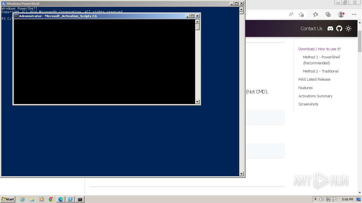Minimize the Edge browser window

[338, 3]
